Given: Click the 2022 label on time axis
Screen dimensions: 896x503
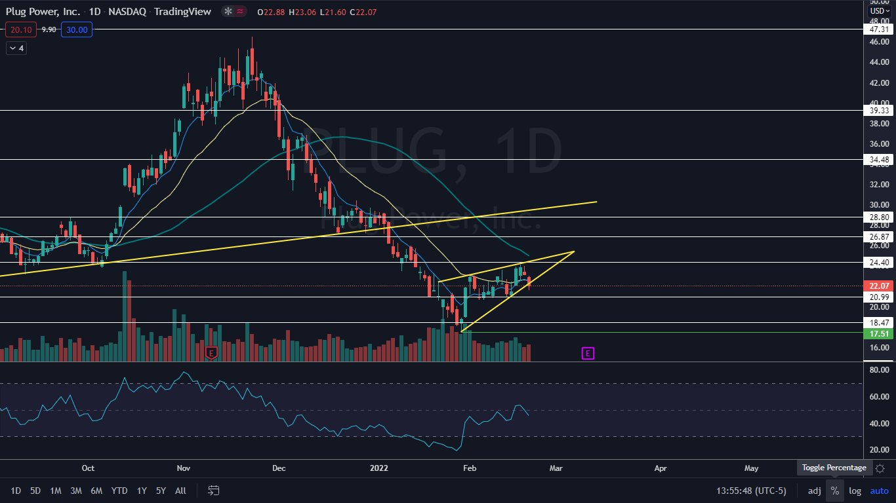Looking at the screenshot, I should 380,468.
